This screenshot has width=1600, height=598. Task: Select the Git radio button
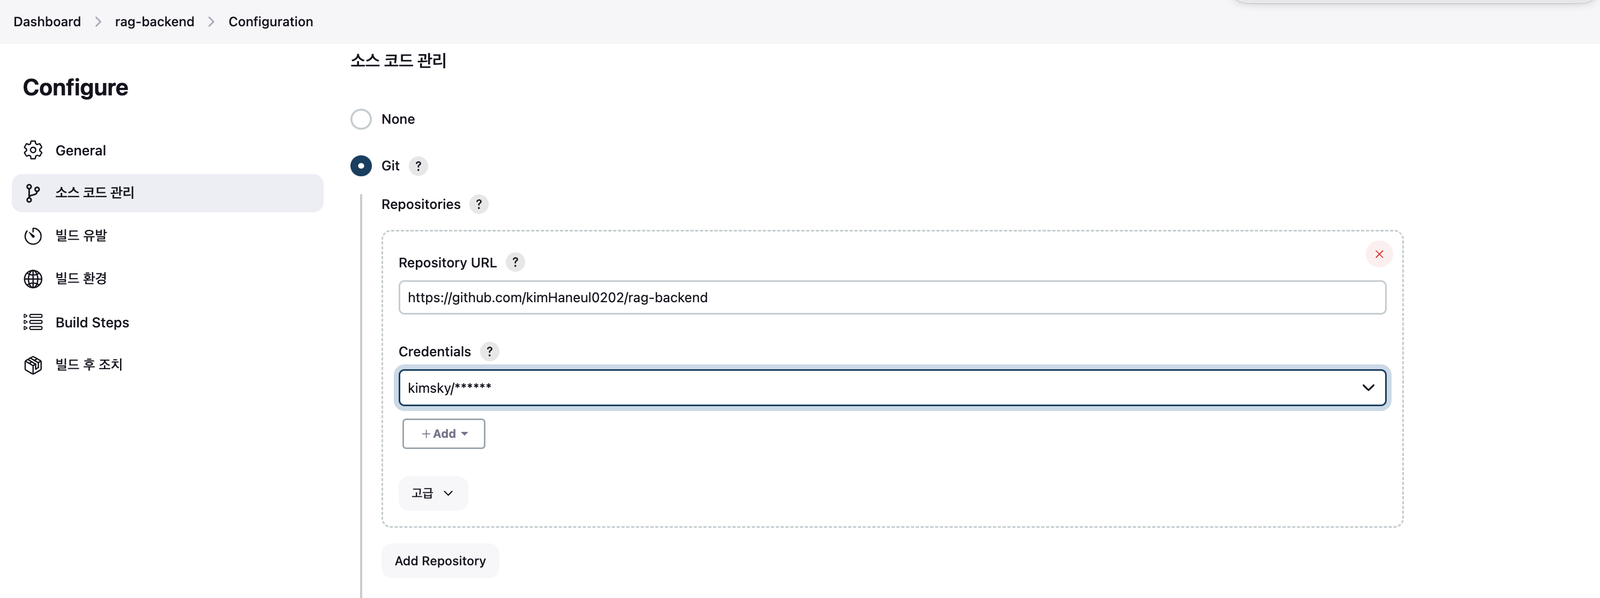tap(361, 166)
